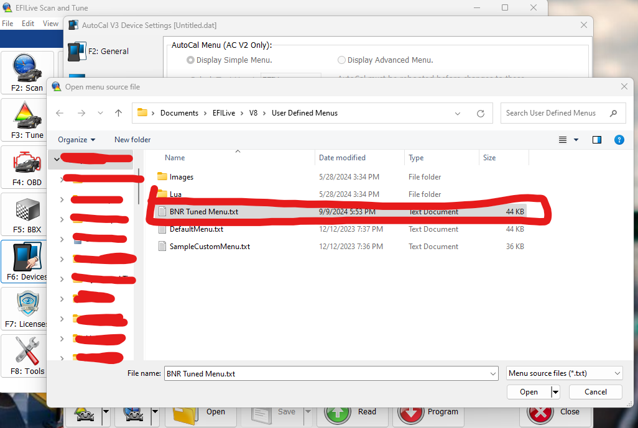Select Display Simple Menu option
This screenshot has height=428, width=638.
229,60
